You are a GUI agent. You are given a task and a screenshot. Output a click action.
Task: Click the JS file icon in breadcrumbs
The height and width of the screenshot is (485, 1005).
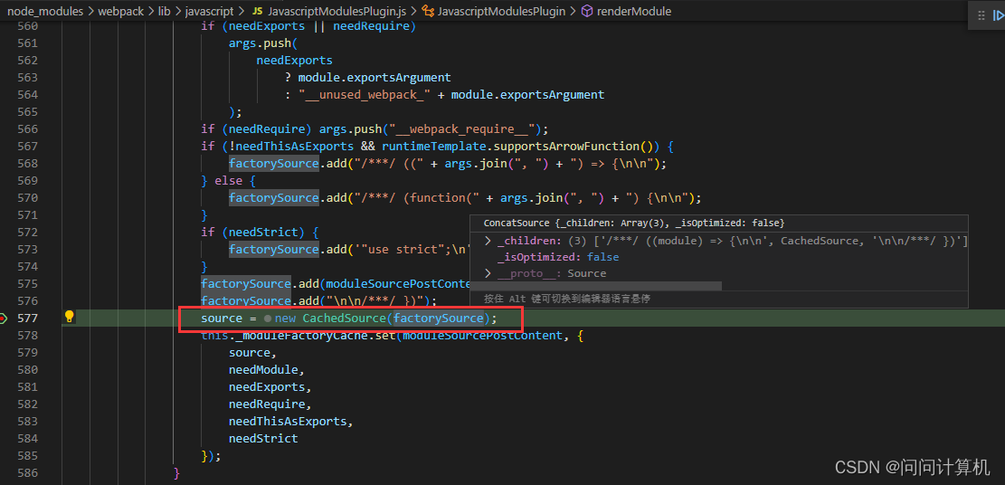click(256, 11)
